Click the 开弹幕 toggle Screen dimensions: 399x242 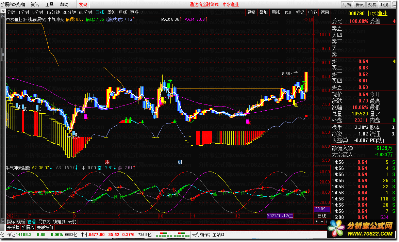click(13, 227)
